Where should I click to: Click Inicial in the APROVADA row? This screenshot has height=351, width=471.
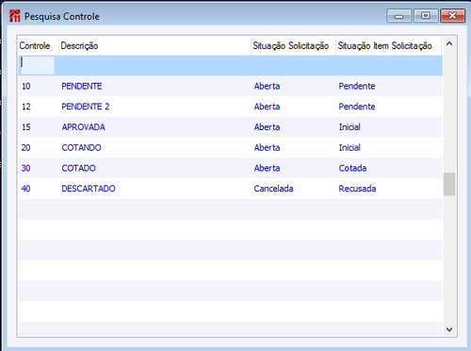[x=349, y=127]
